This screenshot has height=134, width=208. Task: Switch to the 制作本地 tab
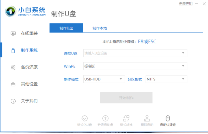pos(100,28)
